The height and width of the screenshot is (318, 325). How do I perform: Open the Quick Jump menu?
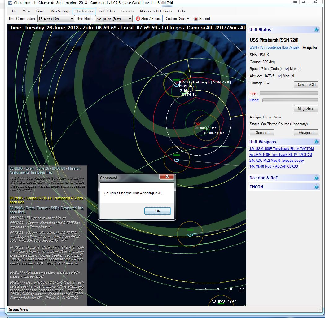point(84,11)
